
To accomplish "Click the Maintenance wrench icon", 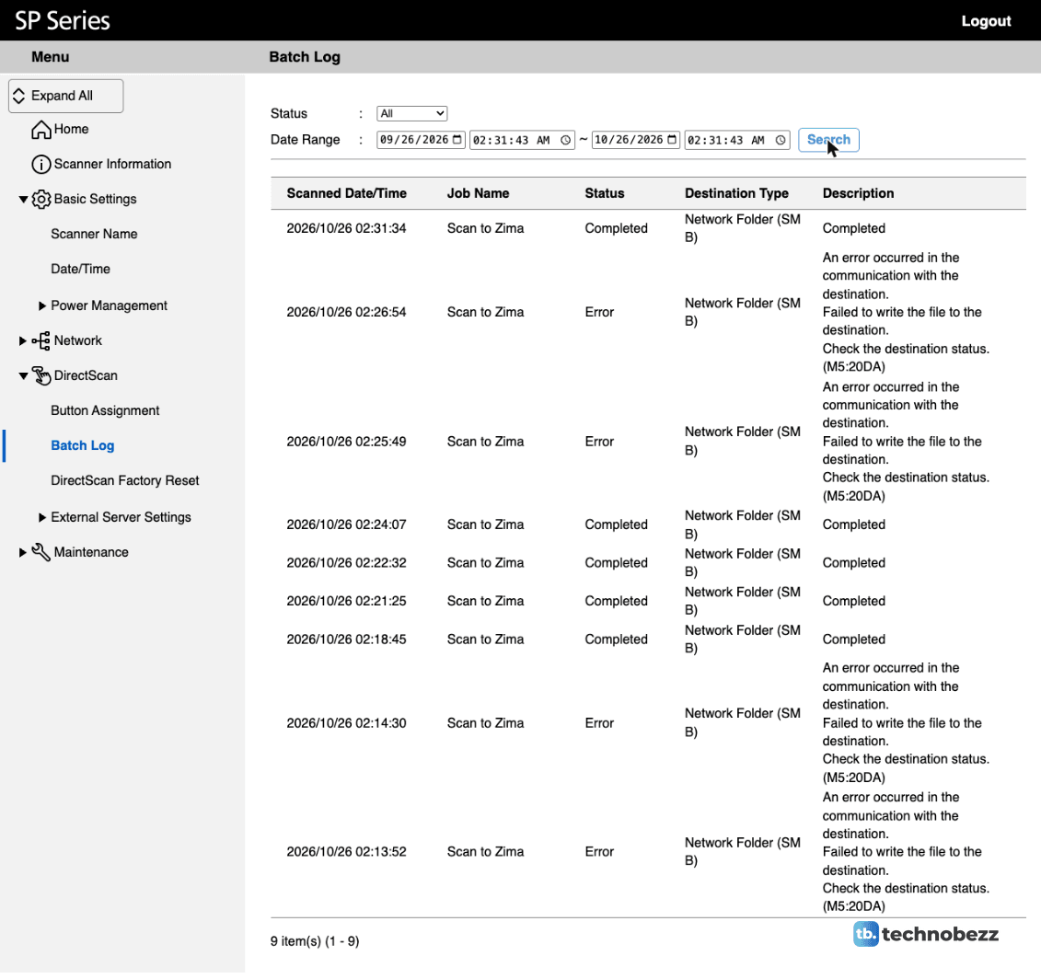I will (x=41, y=552).
